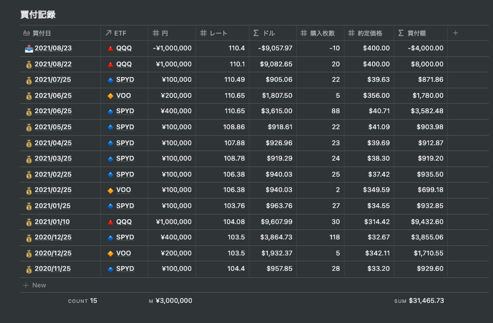Open the 2021/08/23 record page
The height and width of the screenshot is (323, 493).
click(x=53, y=49)
